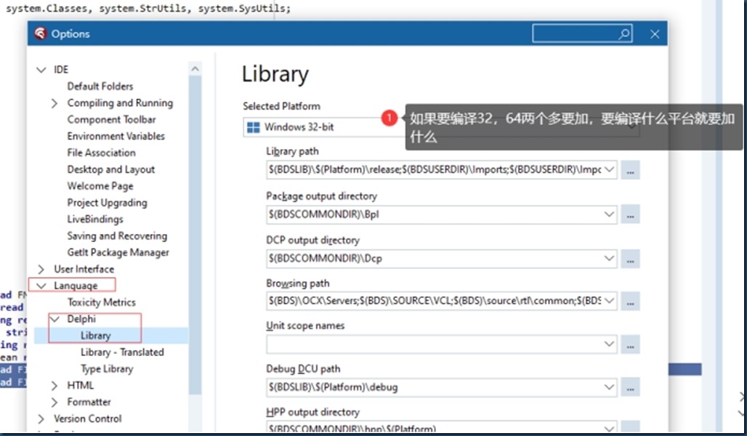
Task: Select Type Library page
Action: click(x=107, y=369)
